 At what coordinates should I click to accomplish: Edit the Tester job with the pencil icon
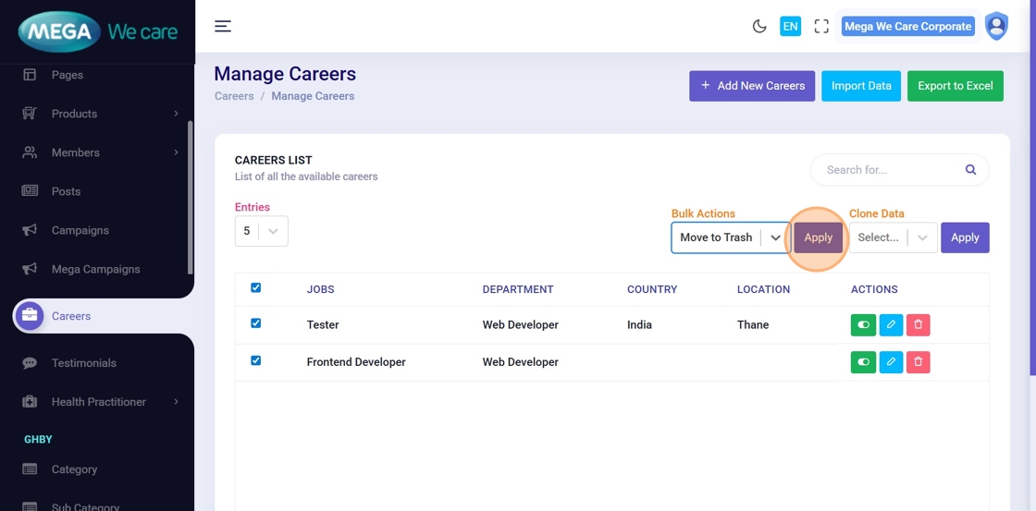coord(890,325)
